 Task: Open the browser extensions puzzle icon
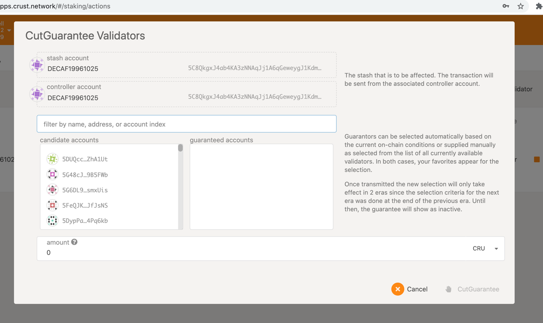(x=538, y=6)
